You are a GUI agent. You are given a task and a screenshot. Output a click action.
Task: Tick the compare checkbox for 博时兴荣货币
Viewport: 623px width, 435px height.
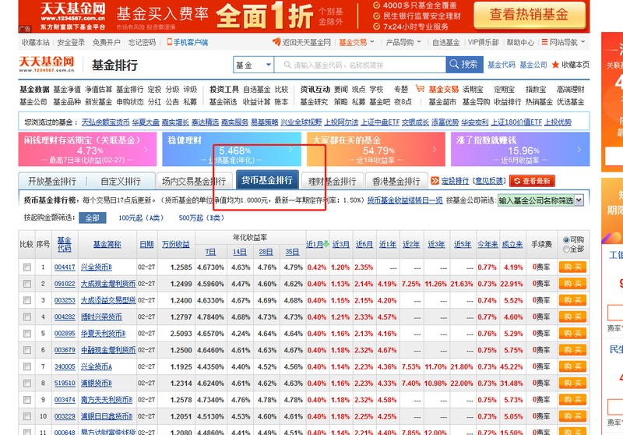click(27, 317)
